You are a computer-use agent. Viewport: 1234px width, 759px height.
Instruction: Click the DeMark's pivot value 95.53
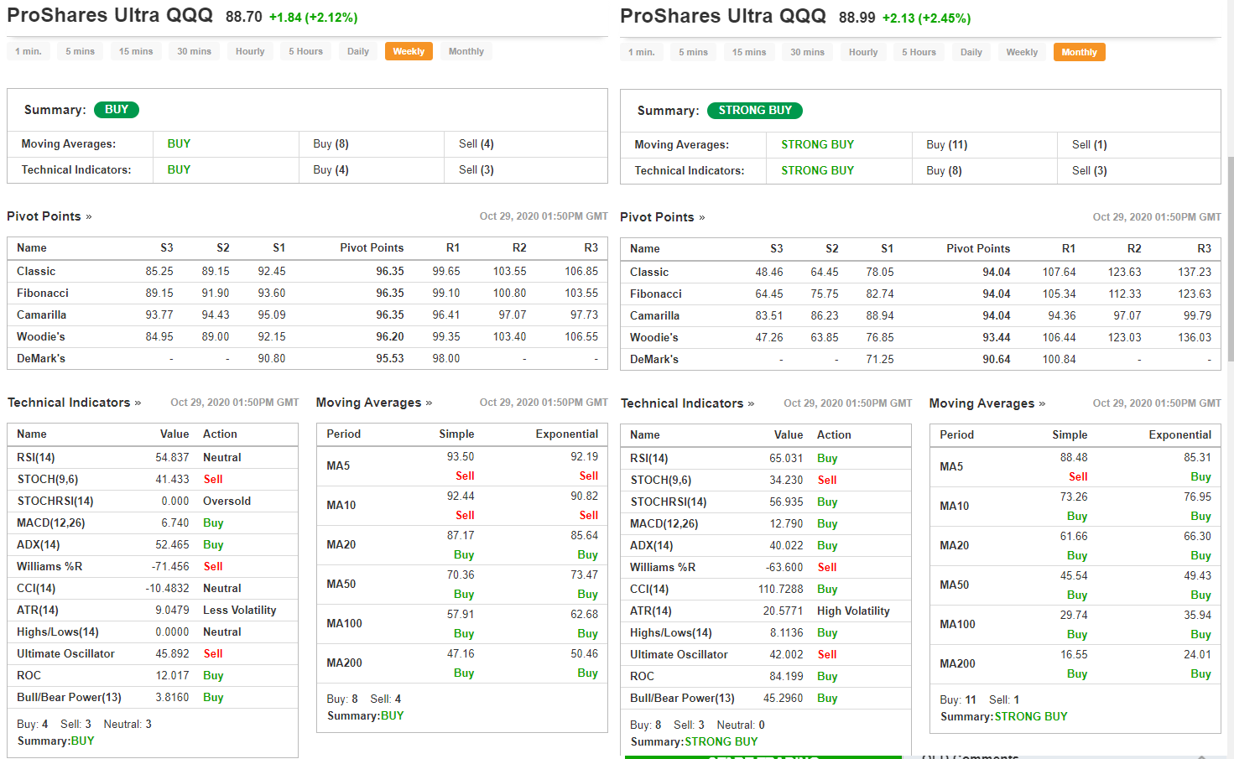(390, 359)
